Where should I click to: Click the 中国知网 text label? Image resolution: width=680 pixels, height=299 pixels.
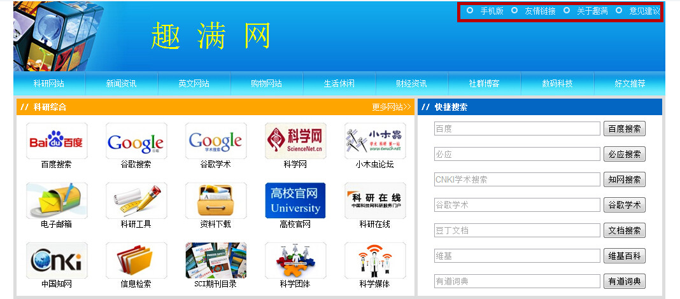[57, 284]
